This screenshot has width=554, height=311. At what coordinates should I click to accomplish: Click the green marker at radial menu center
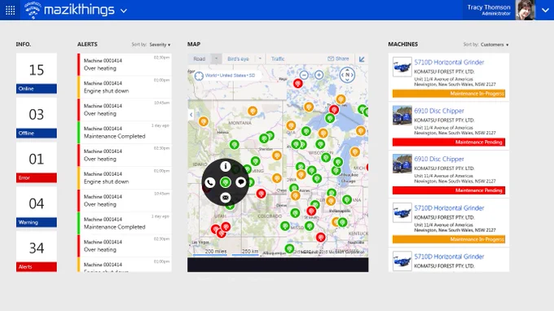(x=226, y=182)
